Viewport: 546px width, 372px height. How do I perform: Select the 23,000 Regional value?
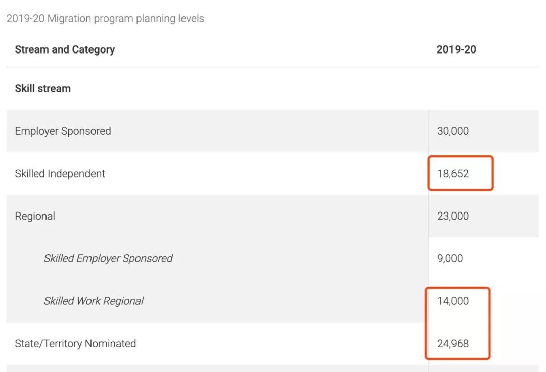pyautogui.click(x=452, y=216)
